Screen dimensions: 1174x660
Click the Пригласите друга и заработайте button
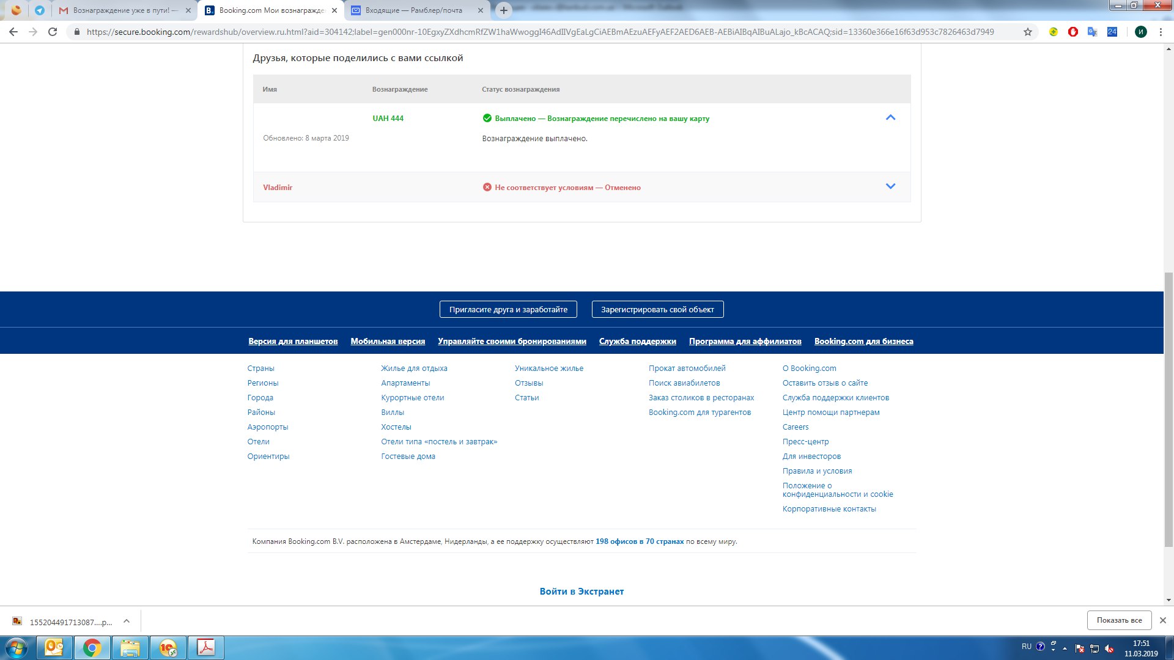508,309
